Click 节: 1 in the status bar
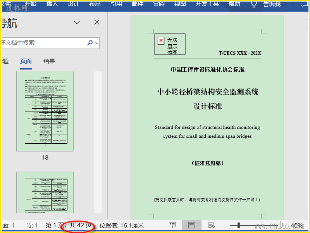 pos(32,226)
